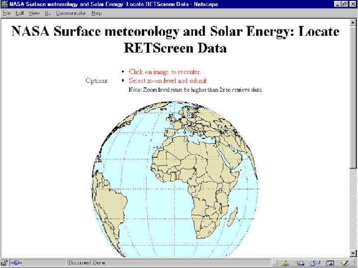Click the note about zoom level higher than 2x
The image size is (358, 268).
(196, 90)
